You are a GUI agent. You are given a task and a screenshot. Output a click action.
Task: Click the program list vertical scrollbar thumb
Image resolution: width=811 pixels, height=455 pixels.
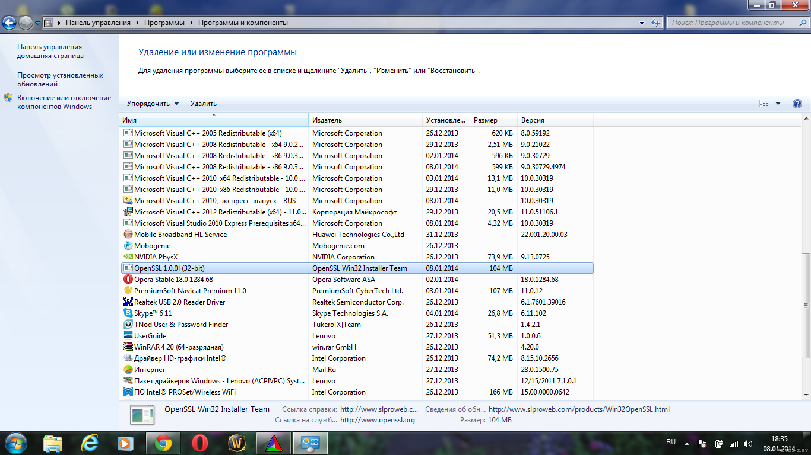coord(805,305)
